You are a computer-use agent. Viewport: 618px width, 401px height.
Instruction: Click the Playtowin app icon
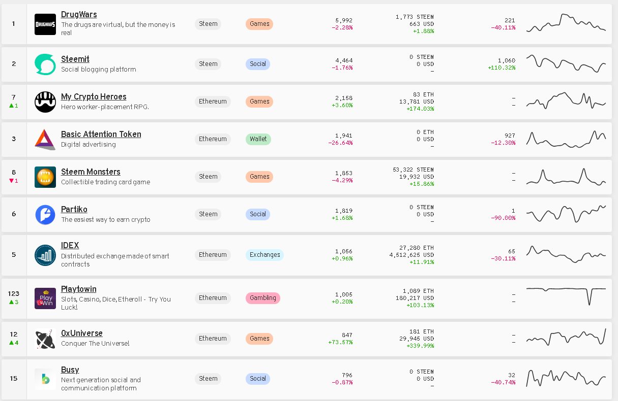(x=45, y=298)
